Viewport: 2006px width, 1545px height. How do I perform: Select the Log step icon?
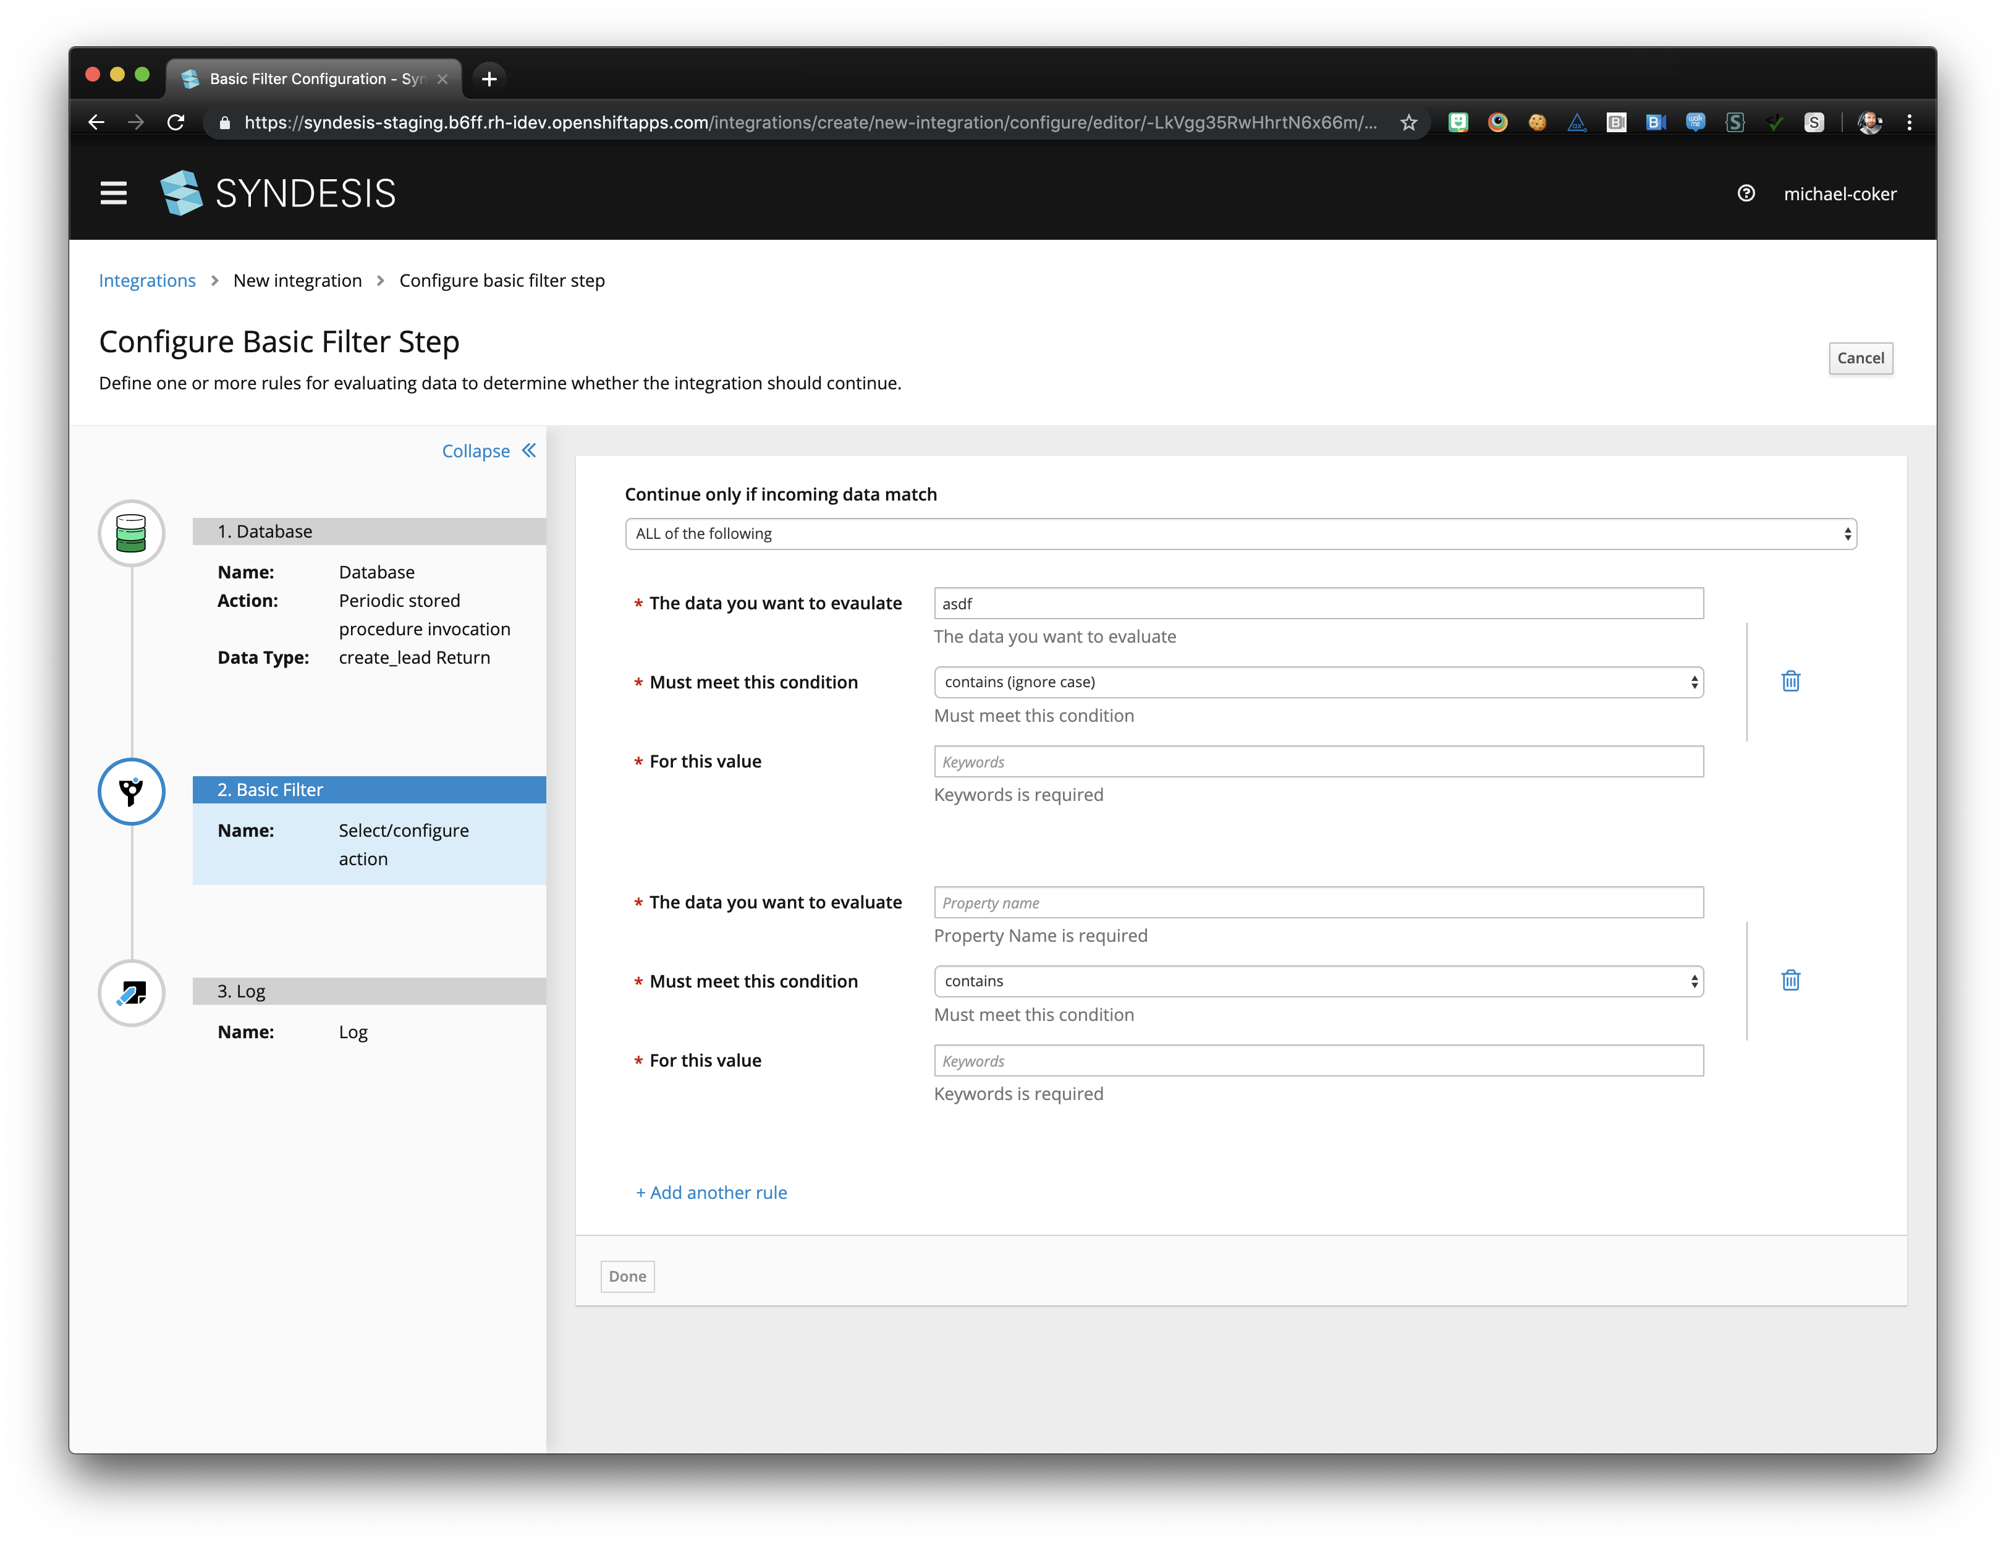coord(132,993)
